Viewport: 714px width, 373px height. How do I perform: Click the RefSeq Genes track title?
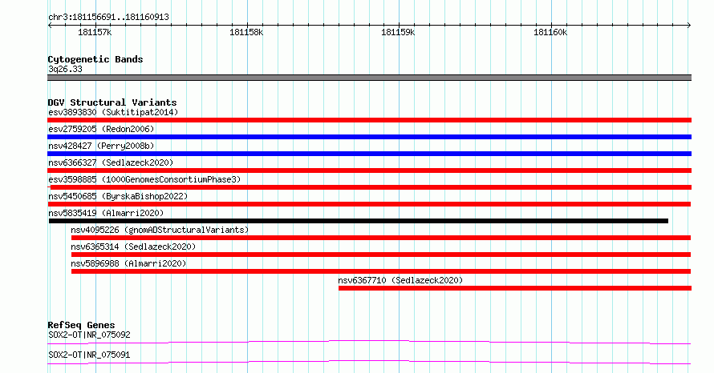click(x=81, y=325)
